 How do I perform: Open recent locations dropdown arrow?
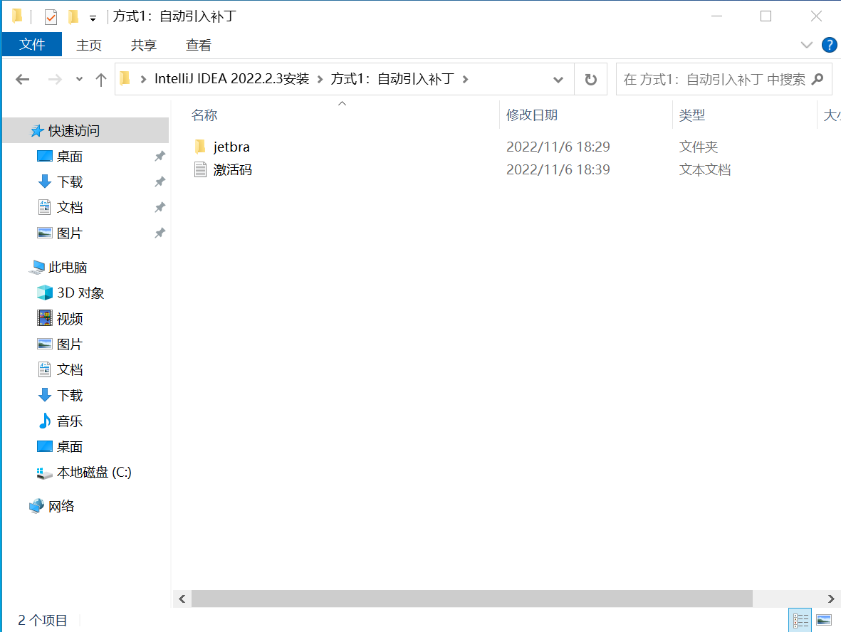[x=79, y=80]
